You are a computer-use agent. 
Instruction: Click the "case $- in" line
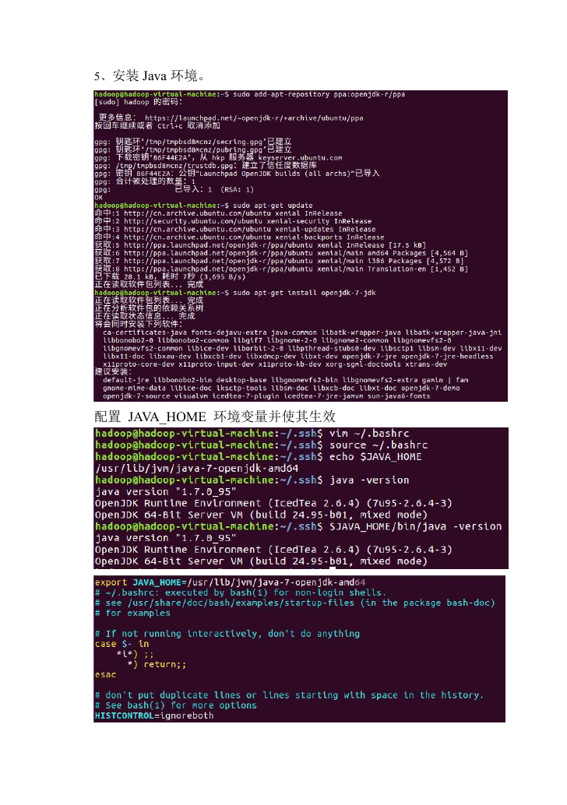[x=121, y=644]
